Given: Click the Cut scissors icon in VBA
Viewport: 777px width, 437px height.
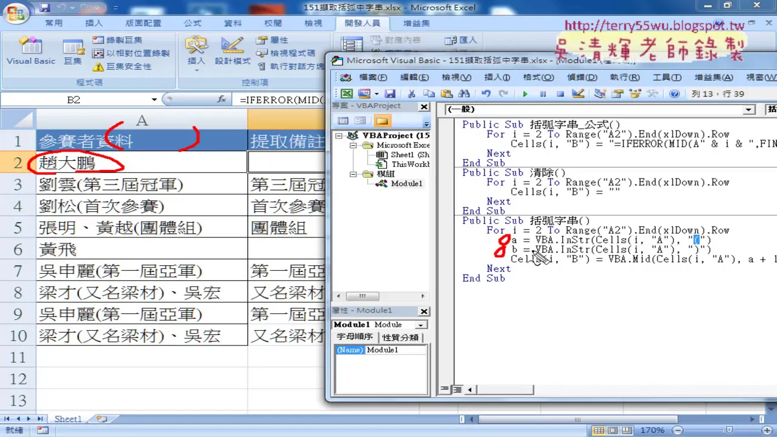Looking at the screenshot, I should coord(412,93).
